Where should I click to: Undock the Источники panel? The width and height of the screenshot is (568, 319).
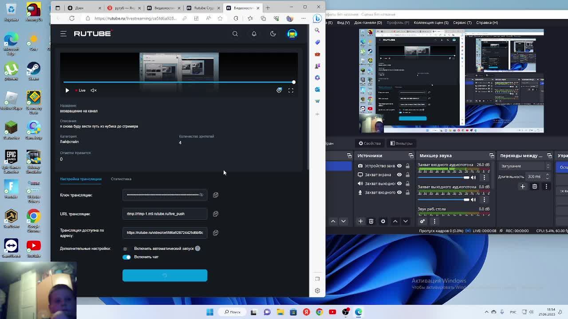coord(411,156)
